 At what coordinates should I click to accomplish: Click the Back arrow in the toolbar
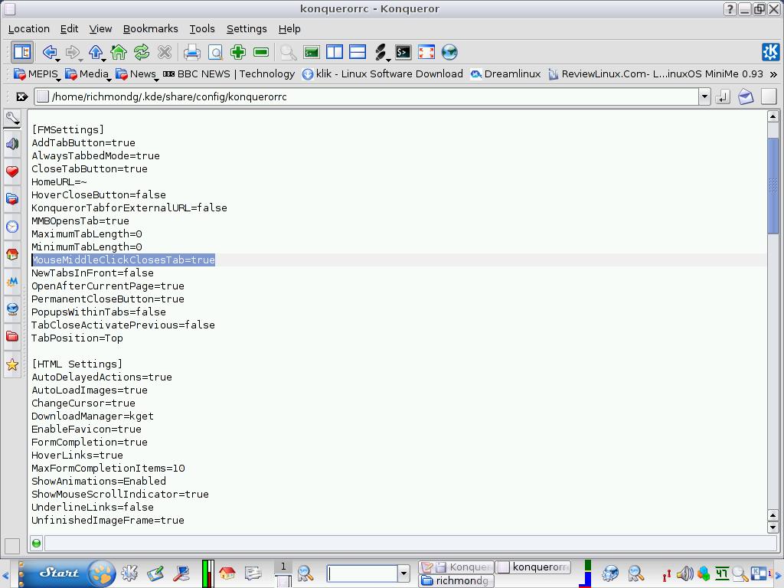(50, 52)
